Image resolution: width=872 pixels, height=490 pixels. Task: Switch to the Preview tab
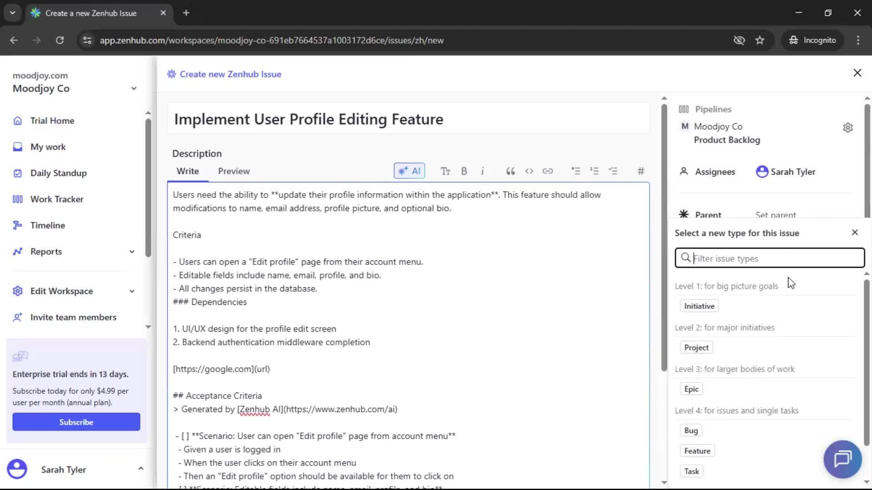point(233,171)
